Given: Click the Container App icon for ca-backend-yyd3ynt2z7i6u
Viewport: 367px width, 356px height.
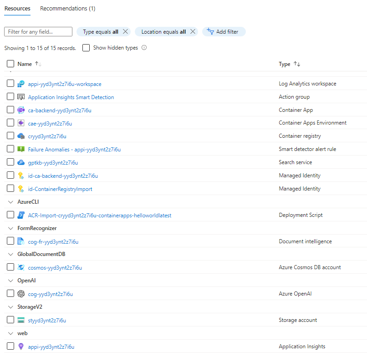Looking at the screenshot, I should click(x=21, y=110).
